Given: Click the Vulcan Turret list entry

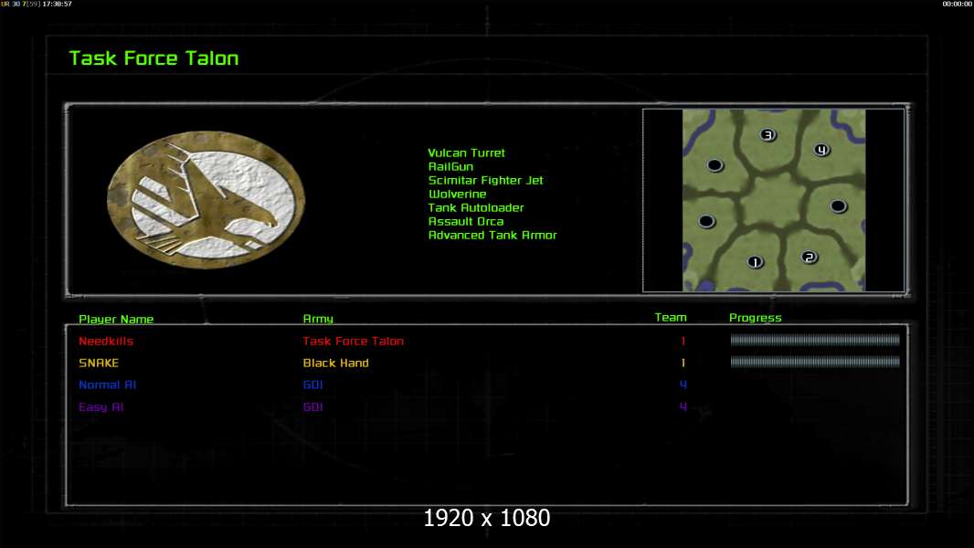Looking at the screenshot, I should [466, 153].
